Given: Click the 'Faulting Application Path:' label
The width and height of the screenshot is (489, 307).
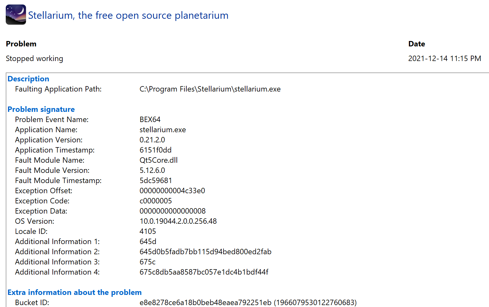Looking at the screenshot, I should coord(58,89).
